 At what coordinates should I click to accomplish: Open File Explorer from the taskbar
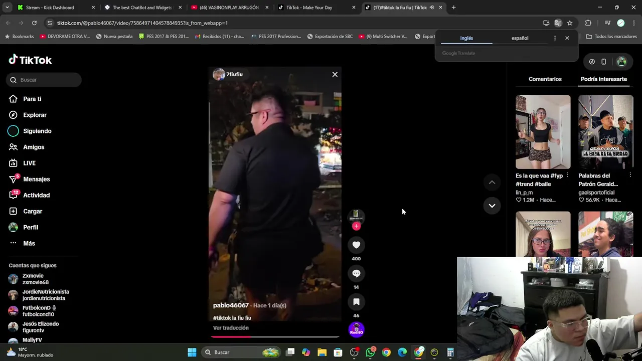tap(322, 352)
